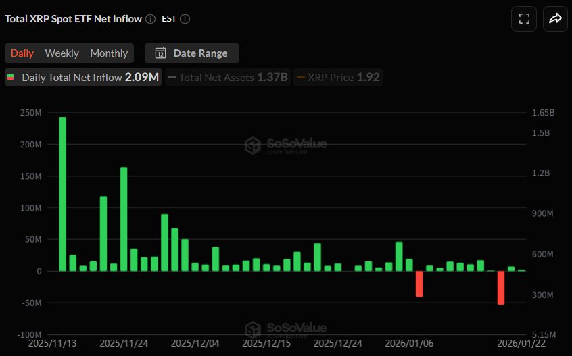Image resolution: width=572 pixels, height=356 pixels.
Task: Click the SoSoValue watermark logo at top
Action: pos(253,145)
